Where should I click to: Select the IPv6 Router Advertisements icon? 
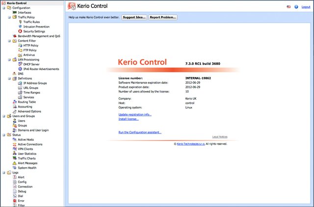pos(20,69)
